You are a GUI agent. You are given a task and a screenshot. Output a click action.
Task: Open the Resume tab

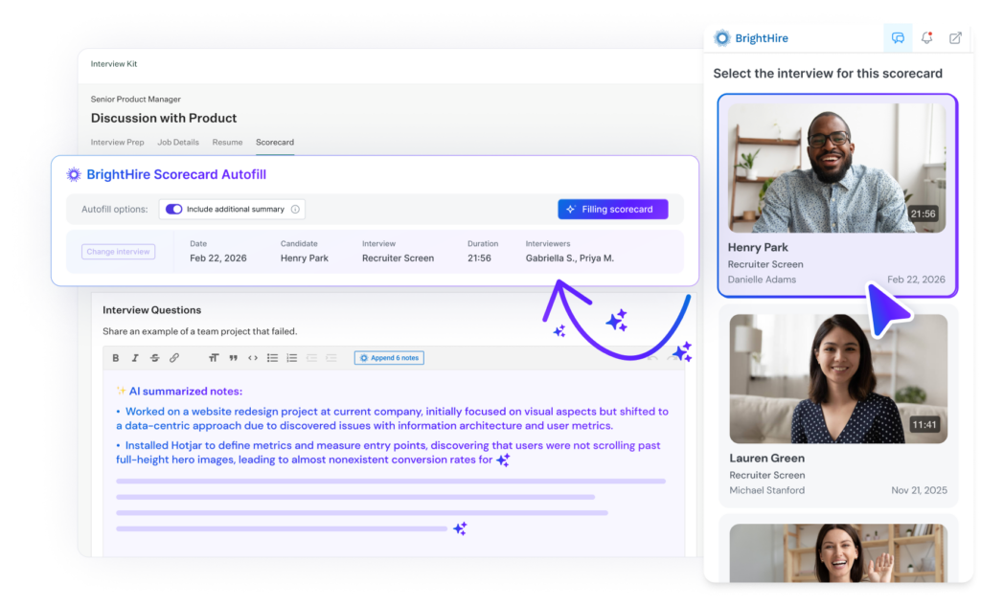click(227, 143)
